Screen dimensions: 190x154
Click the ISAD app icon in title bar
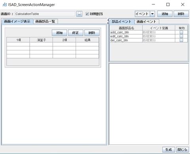click(x=5, y=5)
